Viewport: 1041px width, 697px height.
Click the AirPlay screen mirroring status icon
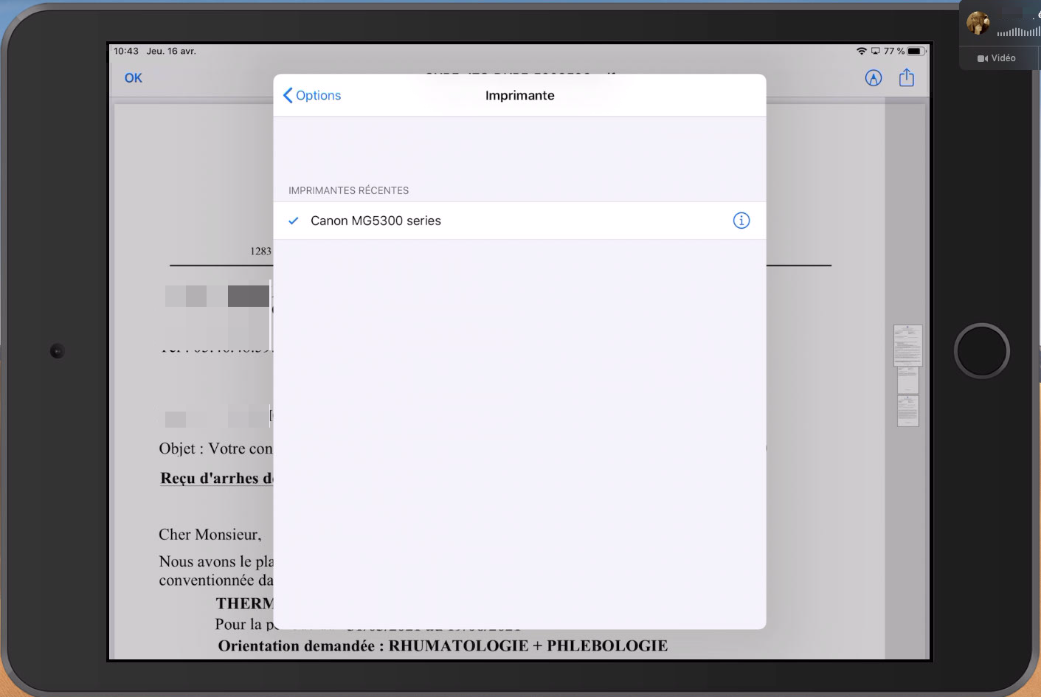875,52
